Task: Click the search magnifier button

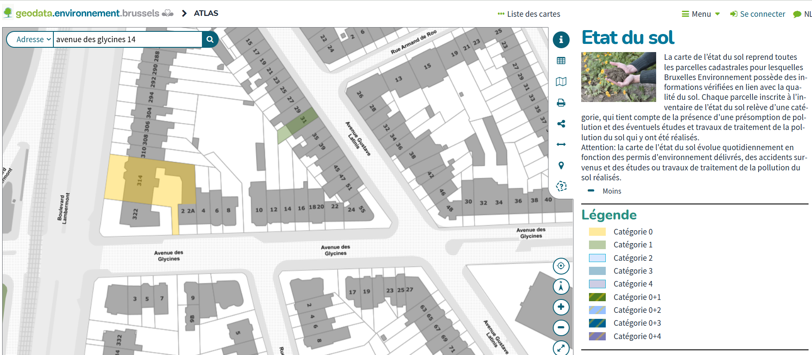Action: click(210, 40)
